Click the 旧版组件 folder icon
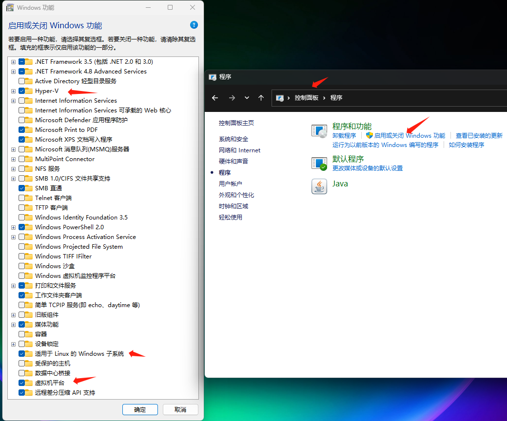 click(x=29, y=315)
